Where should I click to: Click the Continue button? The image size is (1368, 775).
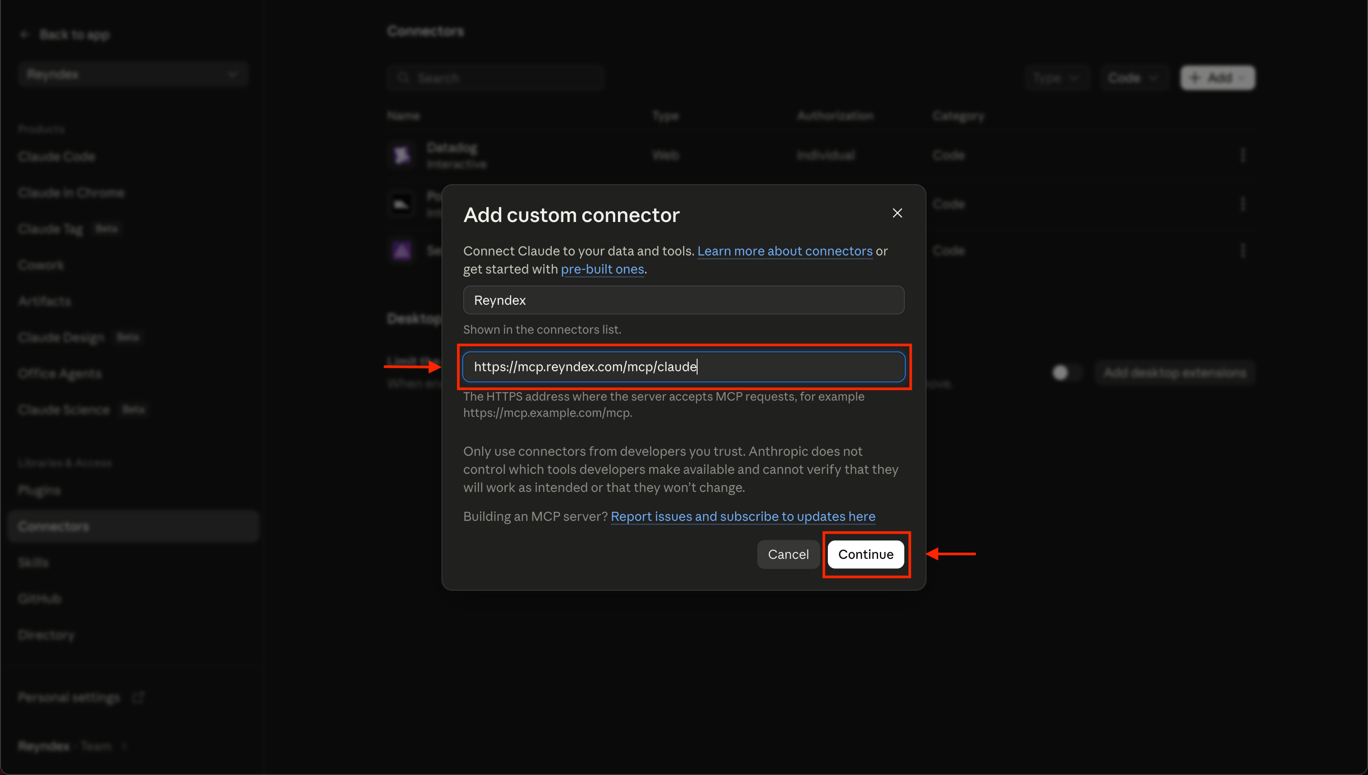click(866, 554)
